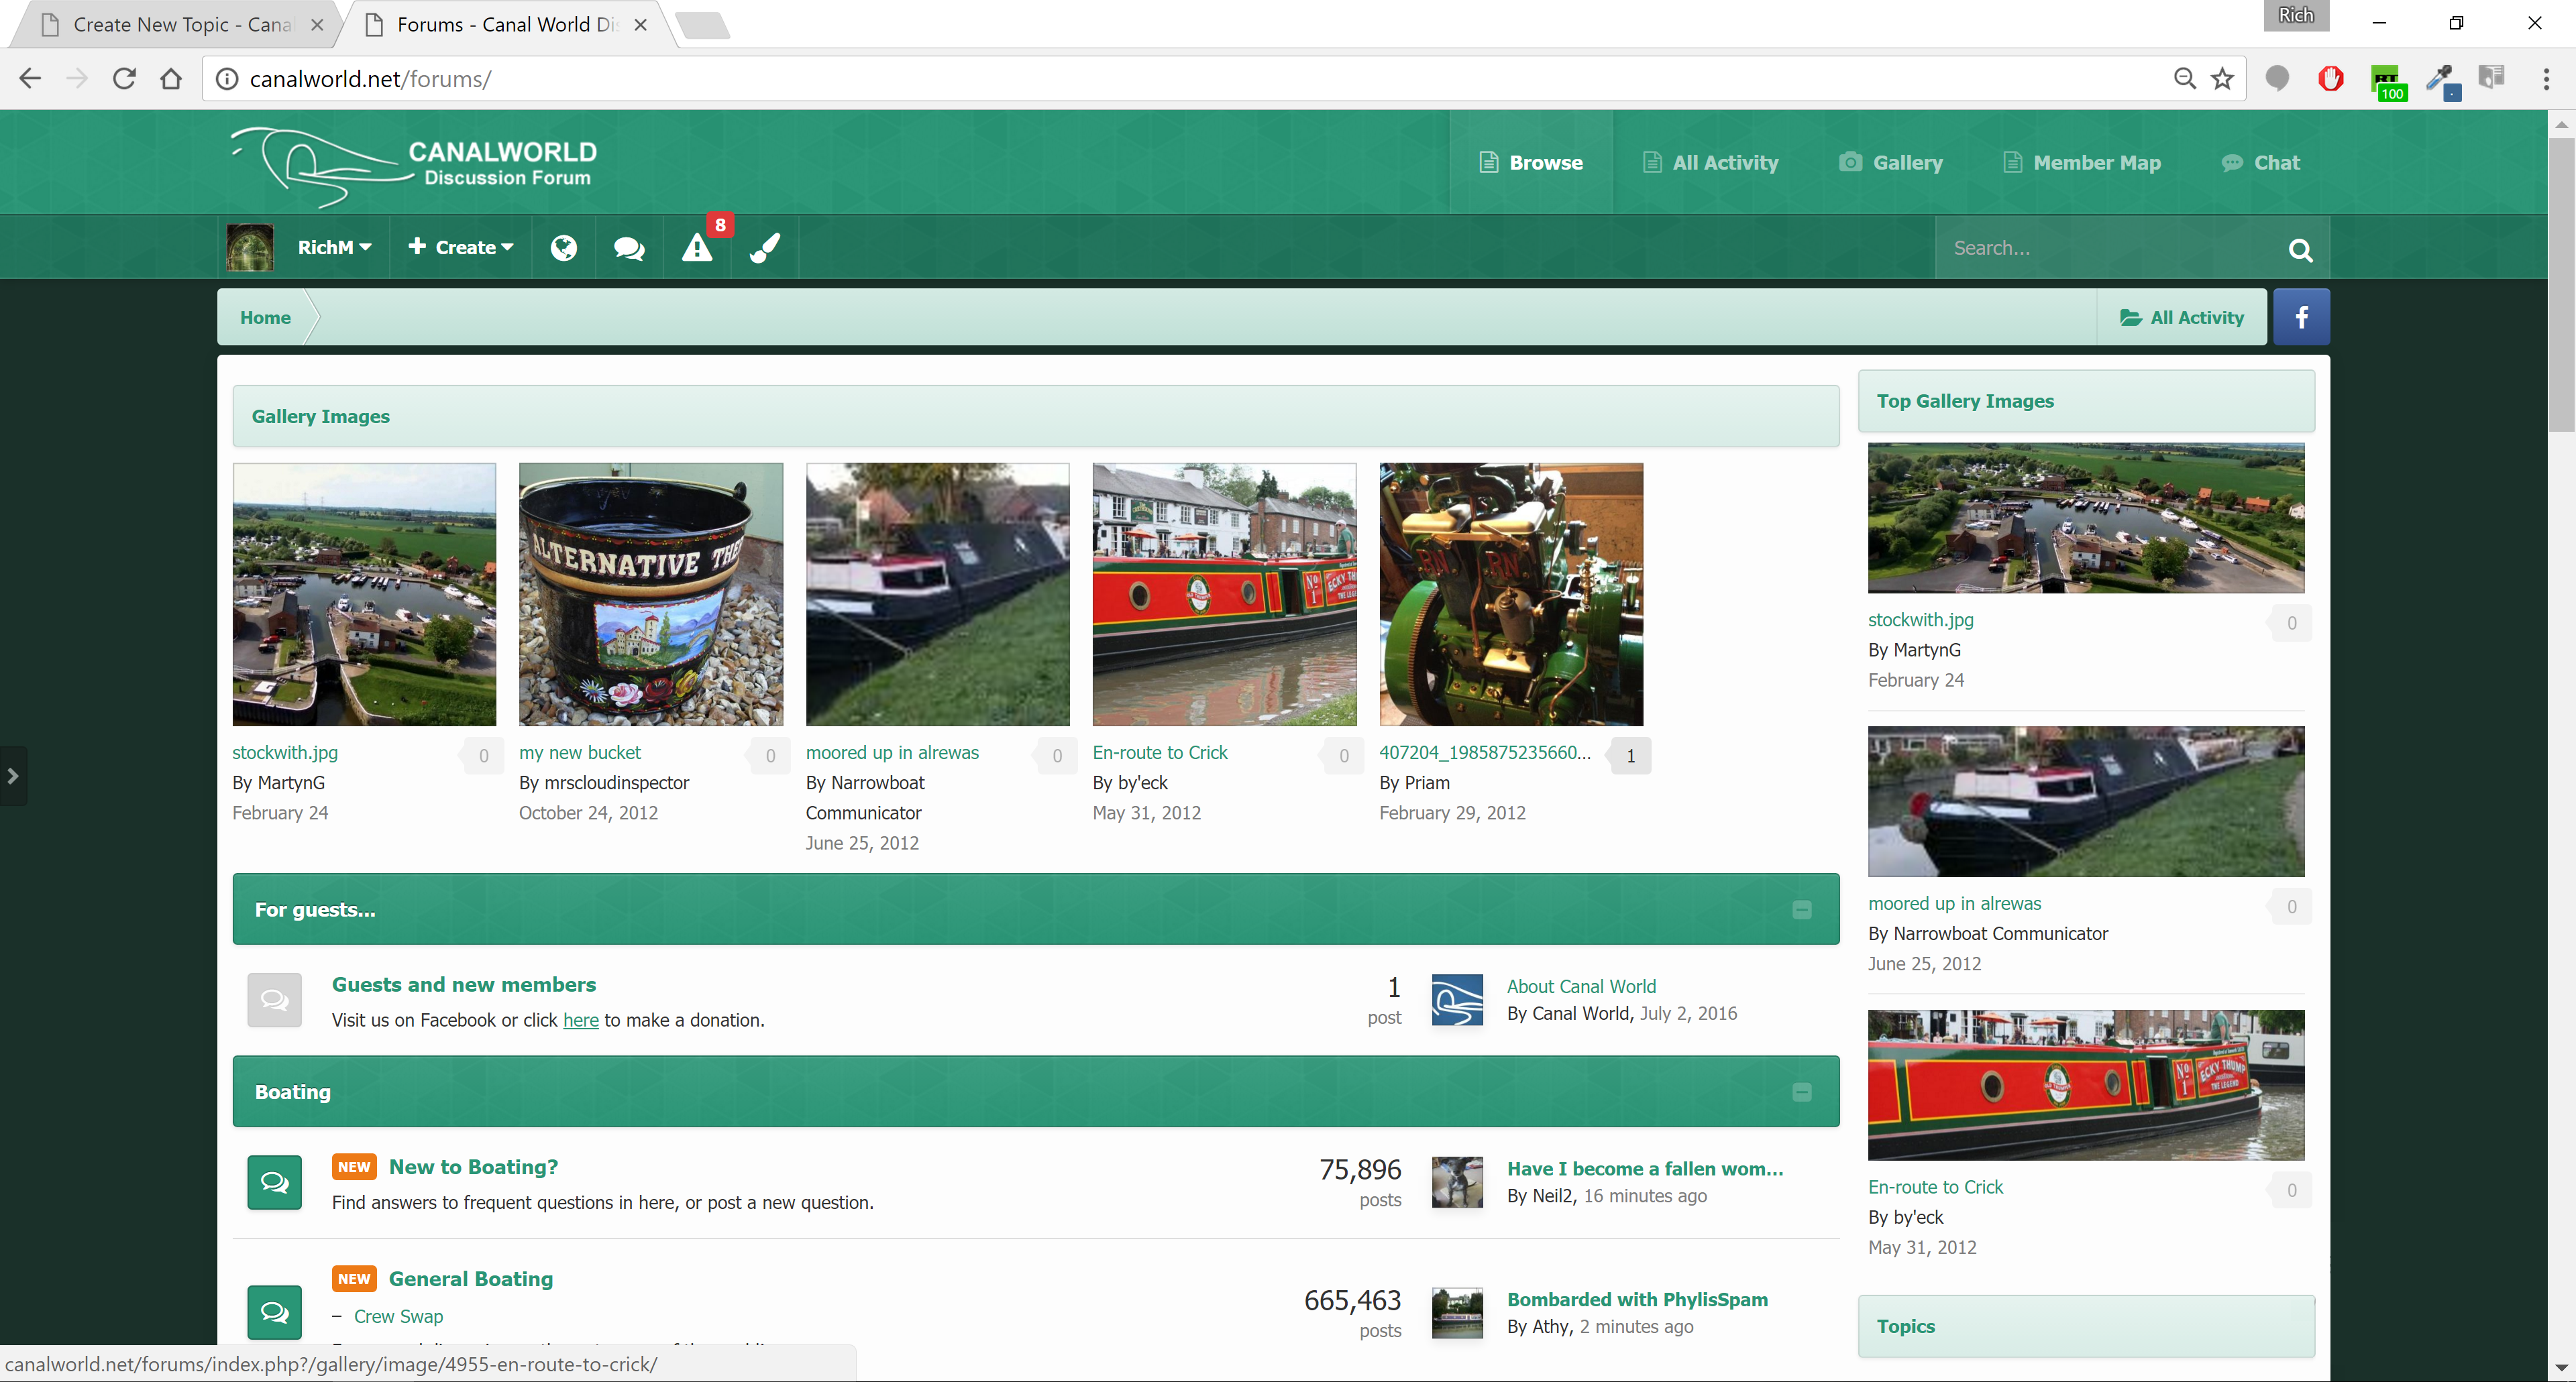This screenshot has width=2576, height=1382.
Task: Open the my new bucket thumbnail
Action: pos(651,593)
